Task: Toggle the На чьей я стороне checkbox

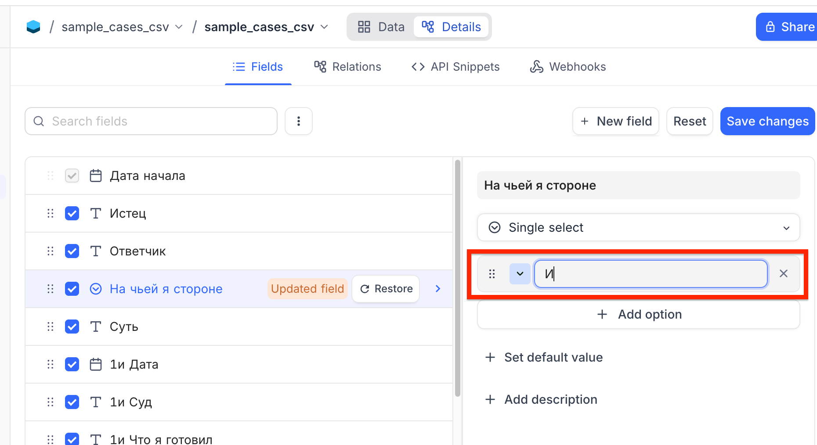Action: pos(72,289)
